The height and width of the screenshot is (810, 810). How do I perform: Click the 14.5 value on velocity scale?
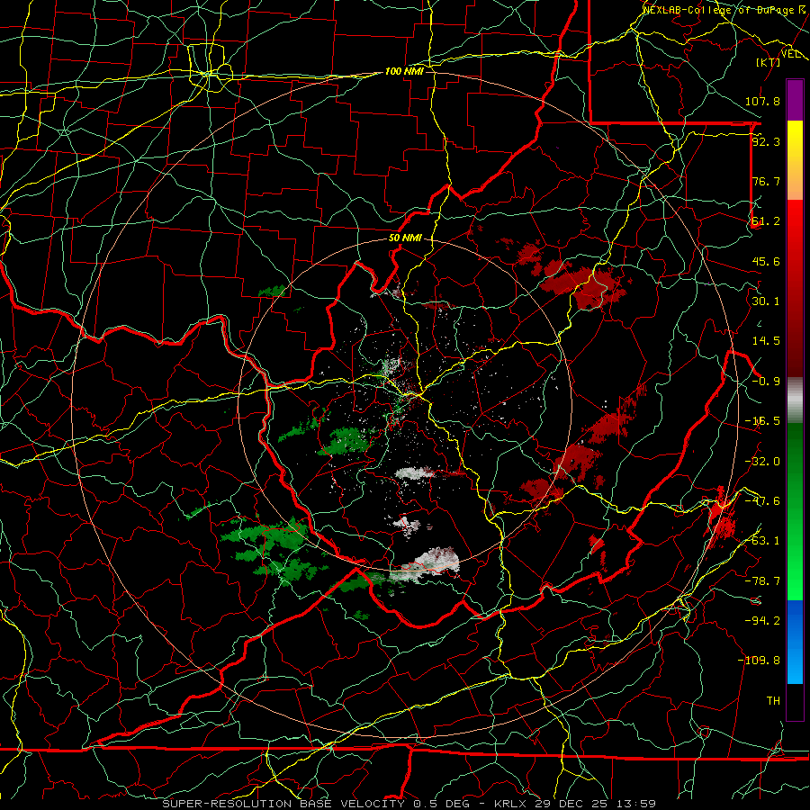766,341
